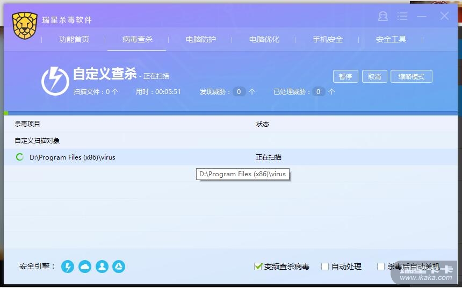
Task: Click the path tooltip D:\Program Files (x86)\virus
Action: pyautogui.click(x=243, y=174)
